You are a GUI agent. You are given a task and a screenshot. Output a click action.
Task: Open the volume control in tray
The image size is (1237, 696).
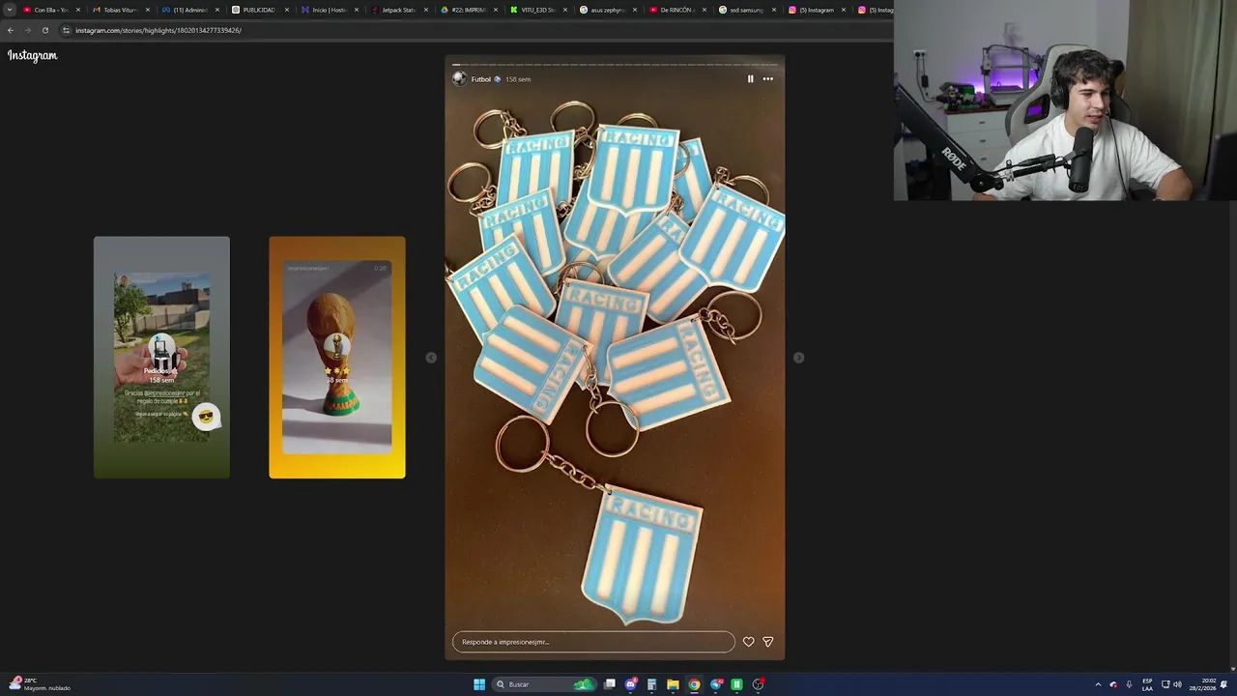(x=1177, y=684)
